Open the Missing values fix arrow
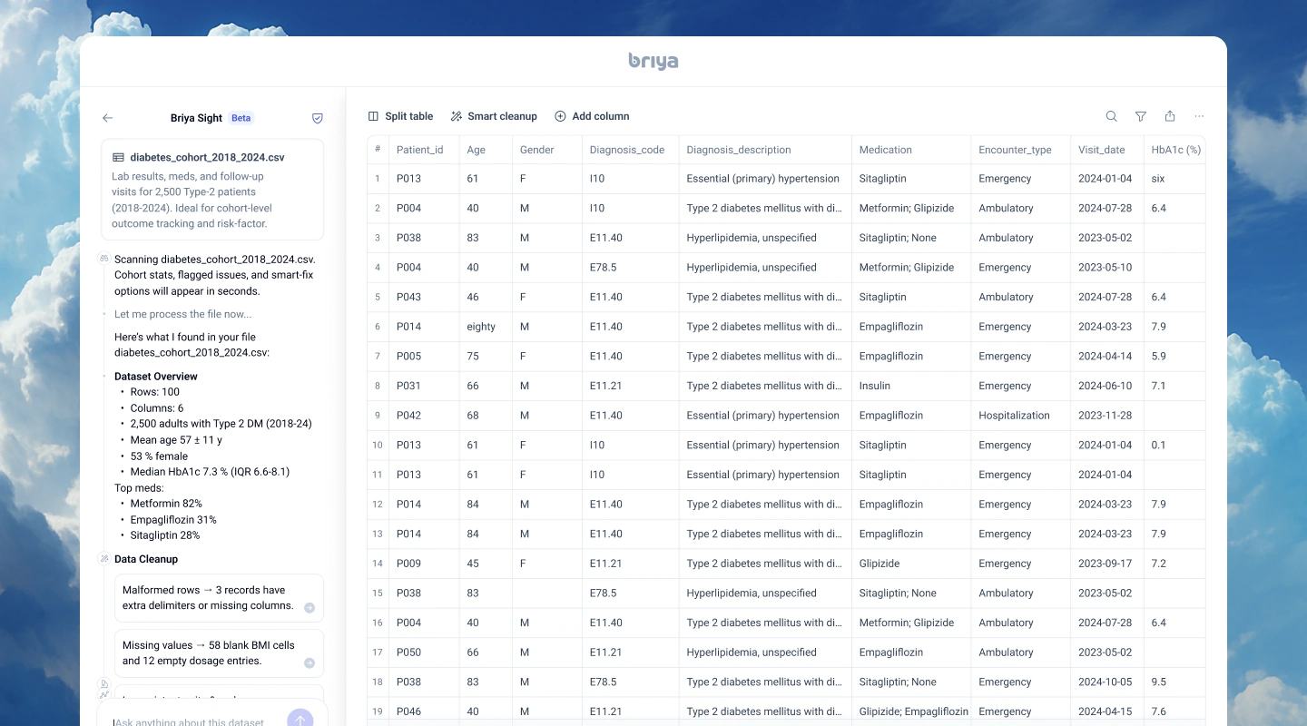The height and width of the screenshot is (726, 1307). [x=310, y=663]
